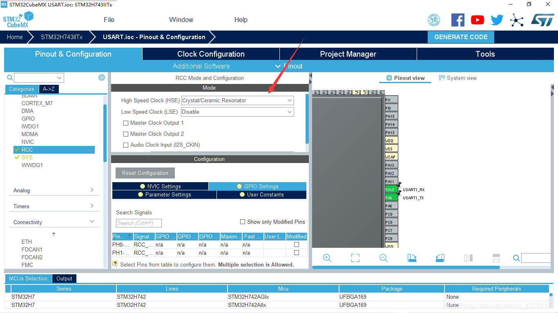
Task: Click the sidebar search magnifier icon
Action: 10,77
